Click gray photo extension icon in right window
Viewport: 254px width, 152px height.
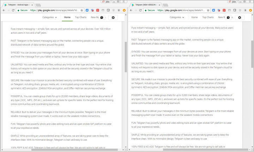click(x=229, y=10)
